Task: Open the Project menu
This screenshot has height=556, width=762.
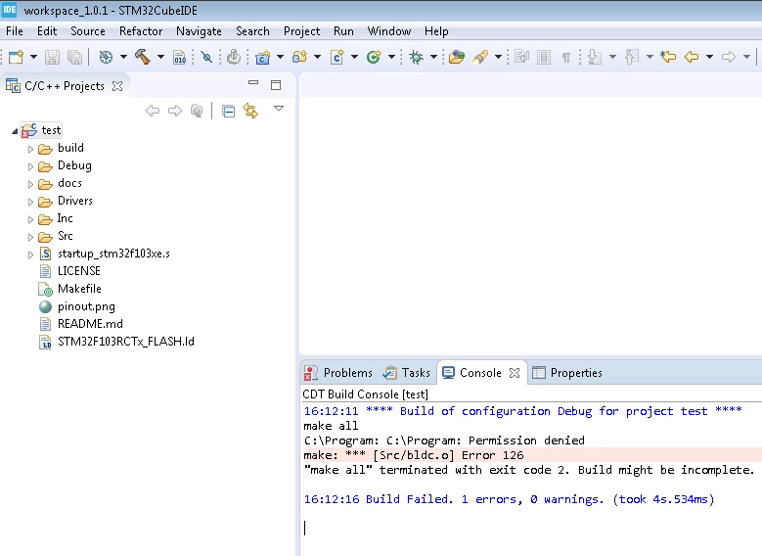Action: pos(301,31)
